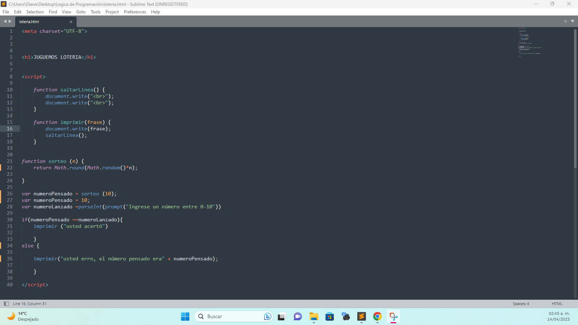This screenshot has height=325, width=578.
Task: Click the meta charset tag on line 1
Action: [54, 31]
